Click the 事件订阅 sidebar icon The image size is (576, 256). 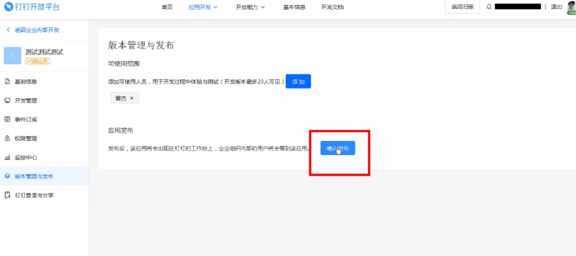pyautogui.click(x=7, y=120)
